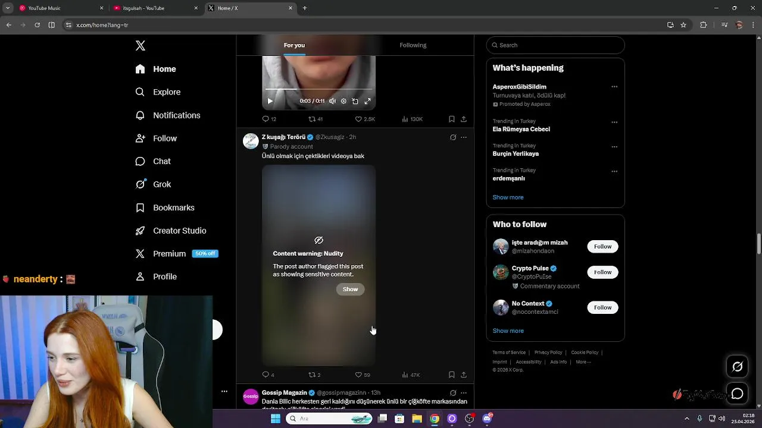Image resolution: width=762 pixels, height=428 pixels.
Task: Open more options for Burçin Yerlikaya trend
Action: [x=614, y=147]
